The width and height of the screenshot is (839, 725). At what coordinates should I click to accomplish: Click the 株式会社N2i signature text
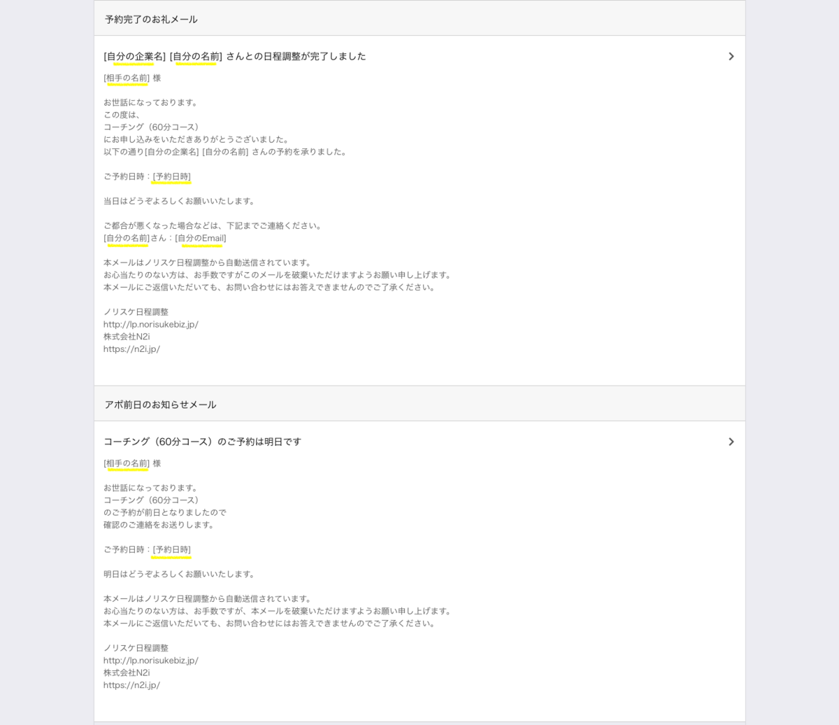tap(125, 336)
